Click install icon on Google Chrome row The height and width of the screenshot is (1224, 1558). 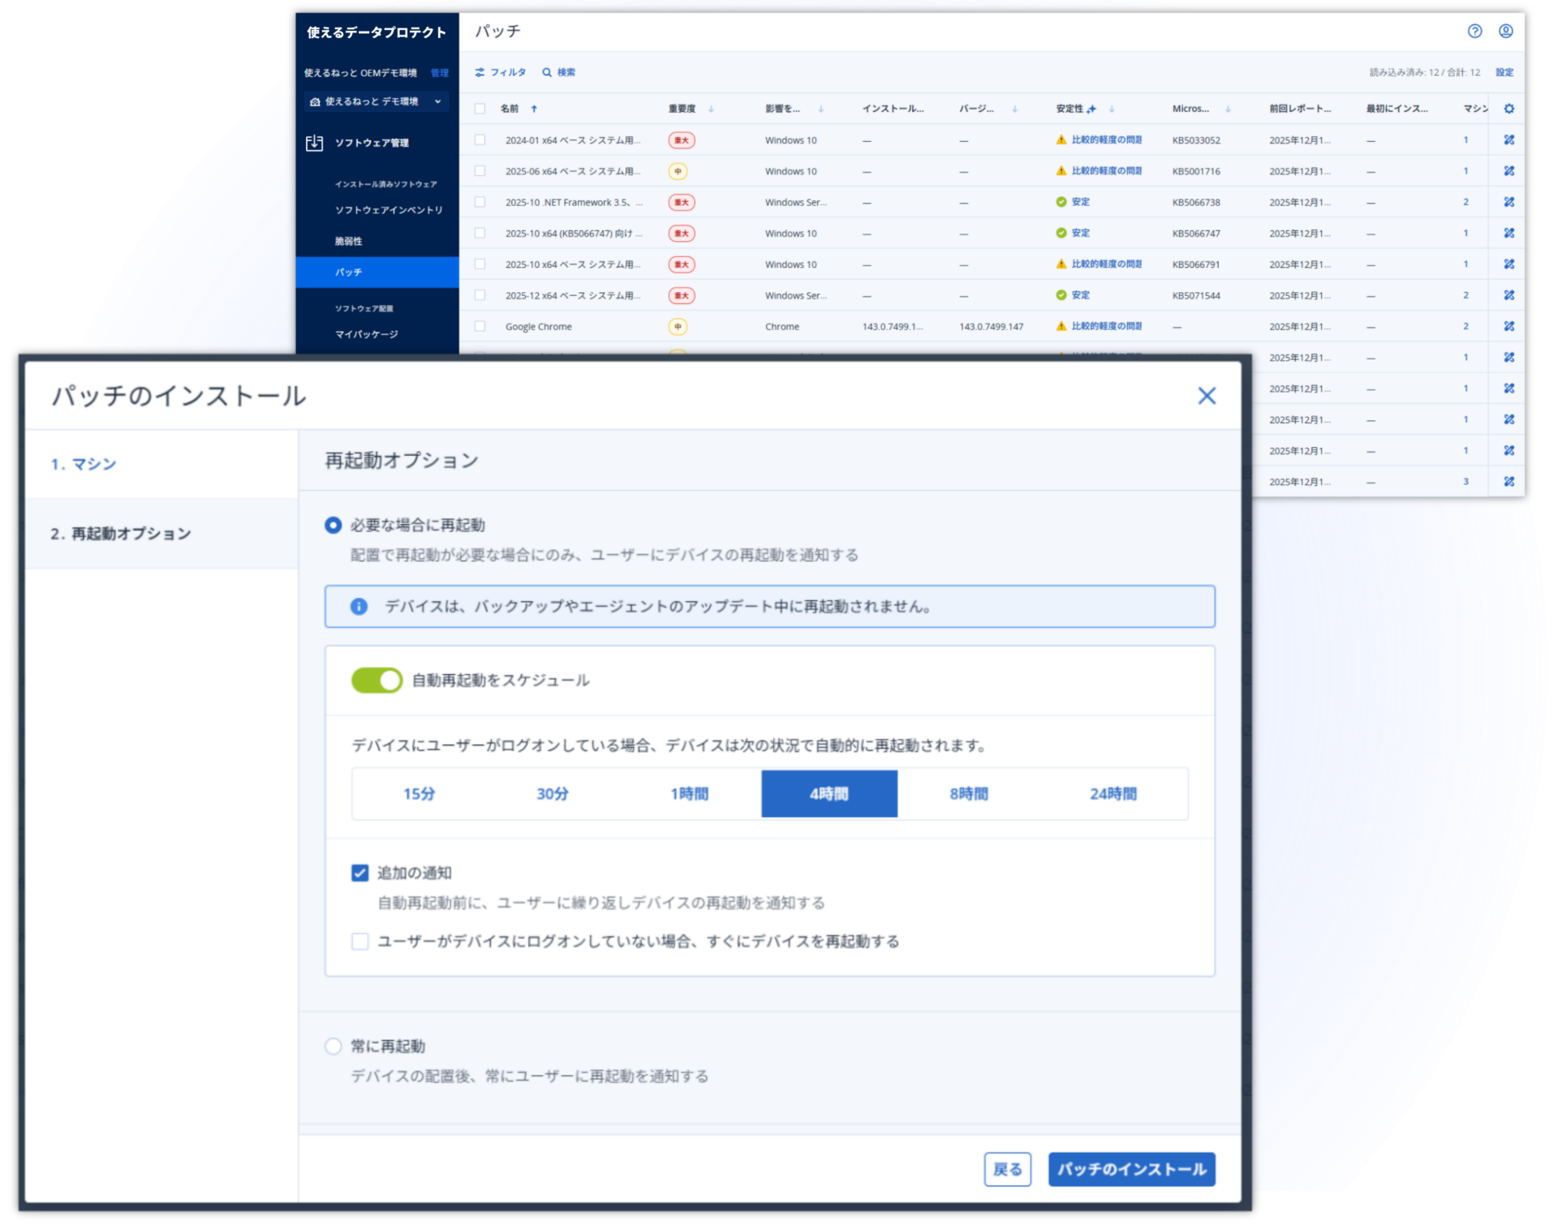coord(1509,326)
